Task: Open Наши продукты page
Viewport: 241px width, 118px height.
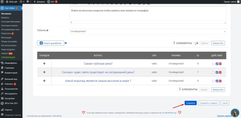Action: [x=8, y=49]
